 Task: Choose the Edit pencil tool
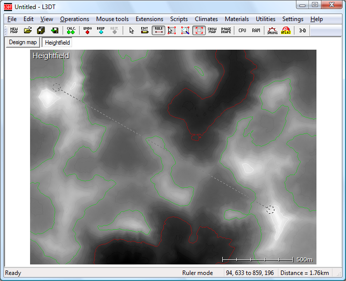(x=145, y=30)
